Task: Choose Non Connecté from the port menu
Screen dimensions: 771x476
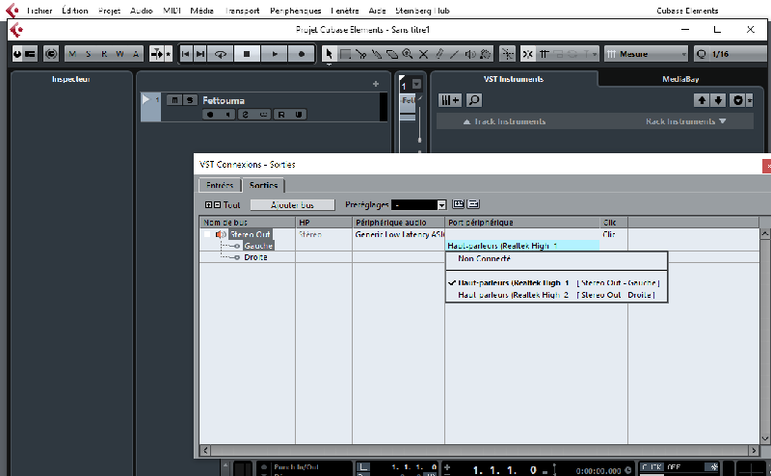Action: click(x=484, y=258)
